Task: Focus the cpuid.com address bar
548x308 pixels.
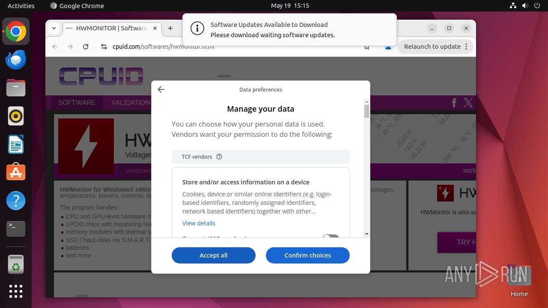Action: (x=235, y=47)
